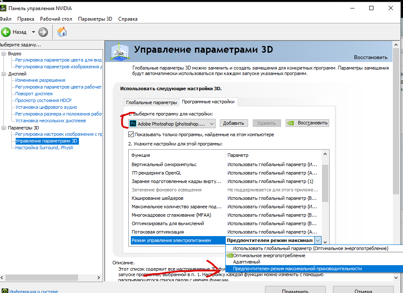Click the settings list scroll down arrow
Screen dimensions: 403x293
(x=325, y=242)
